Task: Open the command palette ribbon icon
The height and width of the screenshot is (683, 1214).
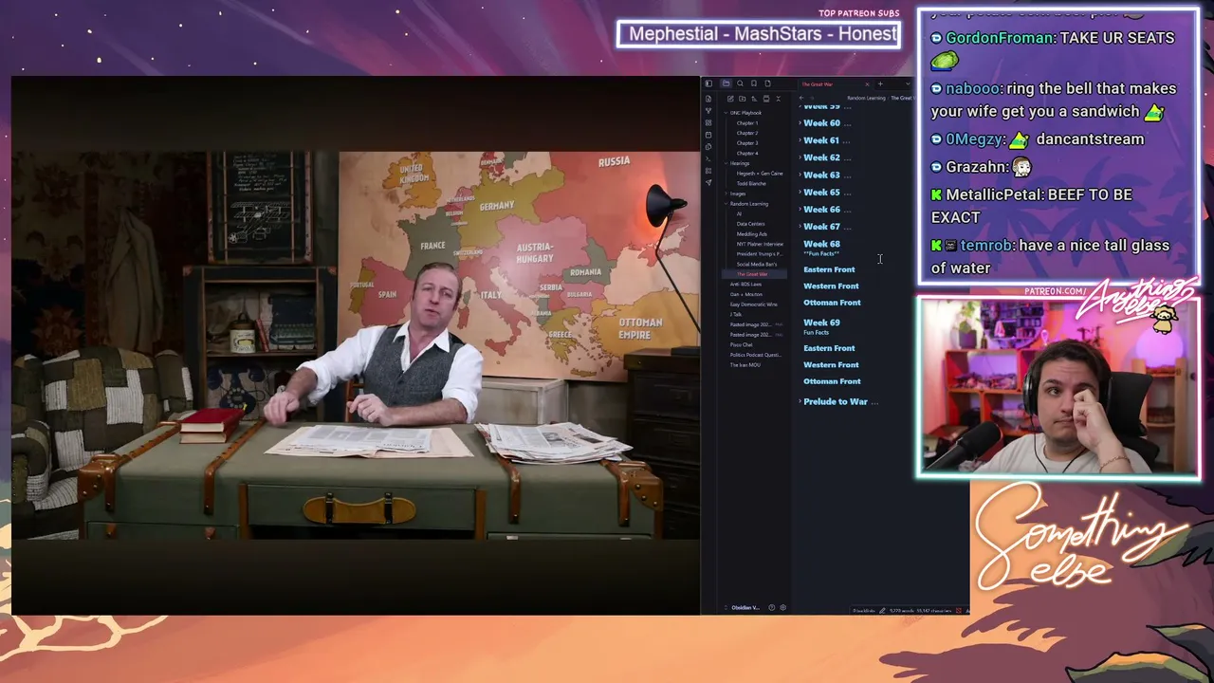Action: pyautogui.click(x=708, y=158)
